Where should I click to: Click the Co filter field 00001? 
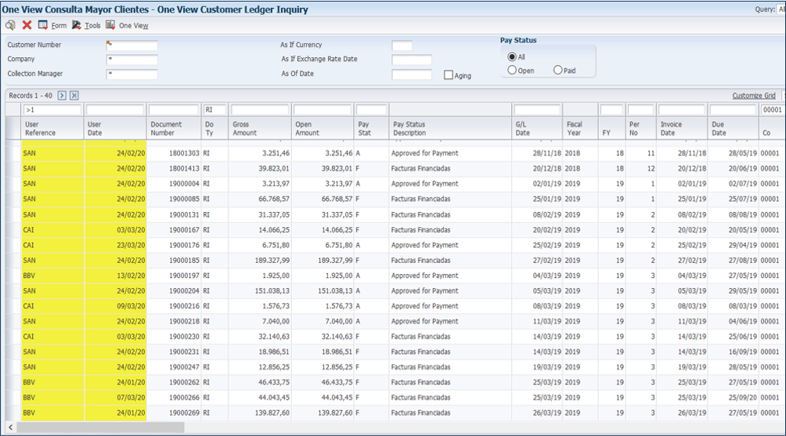click(772, 110)
